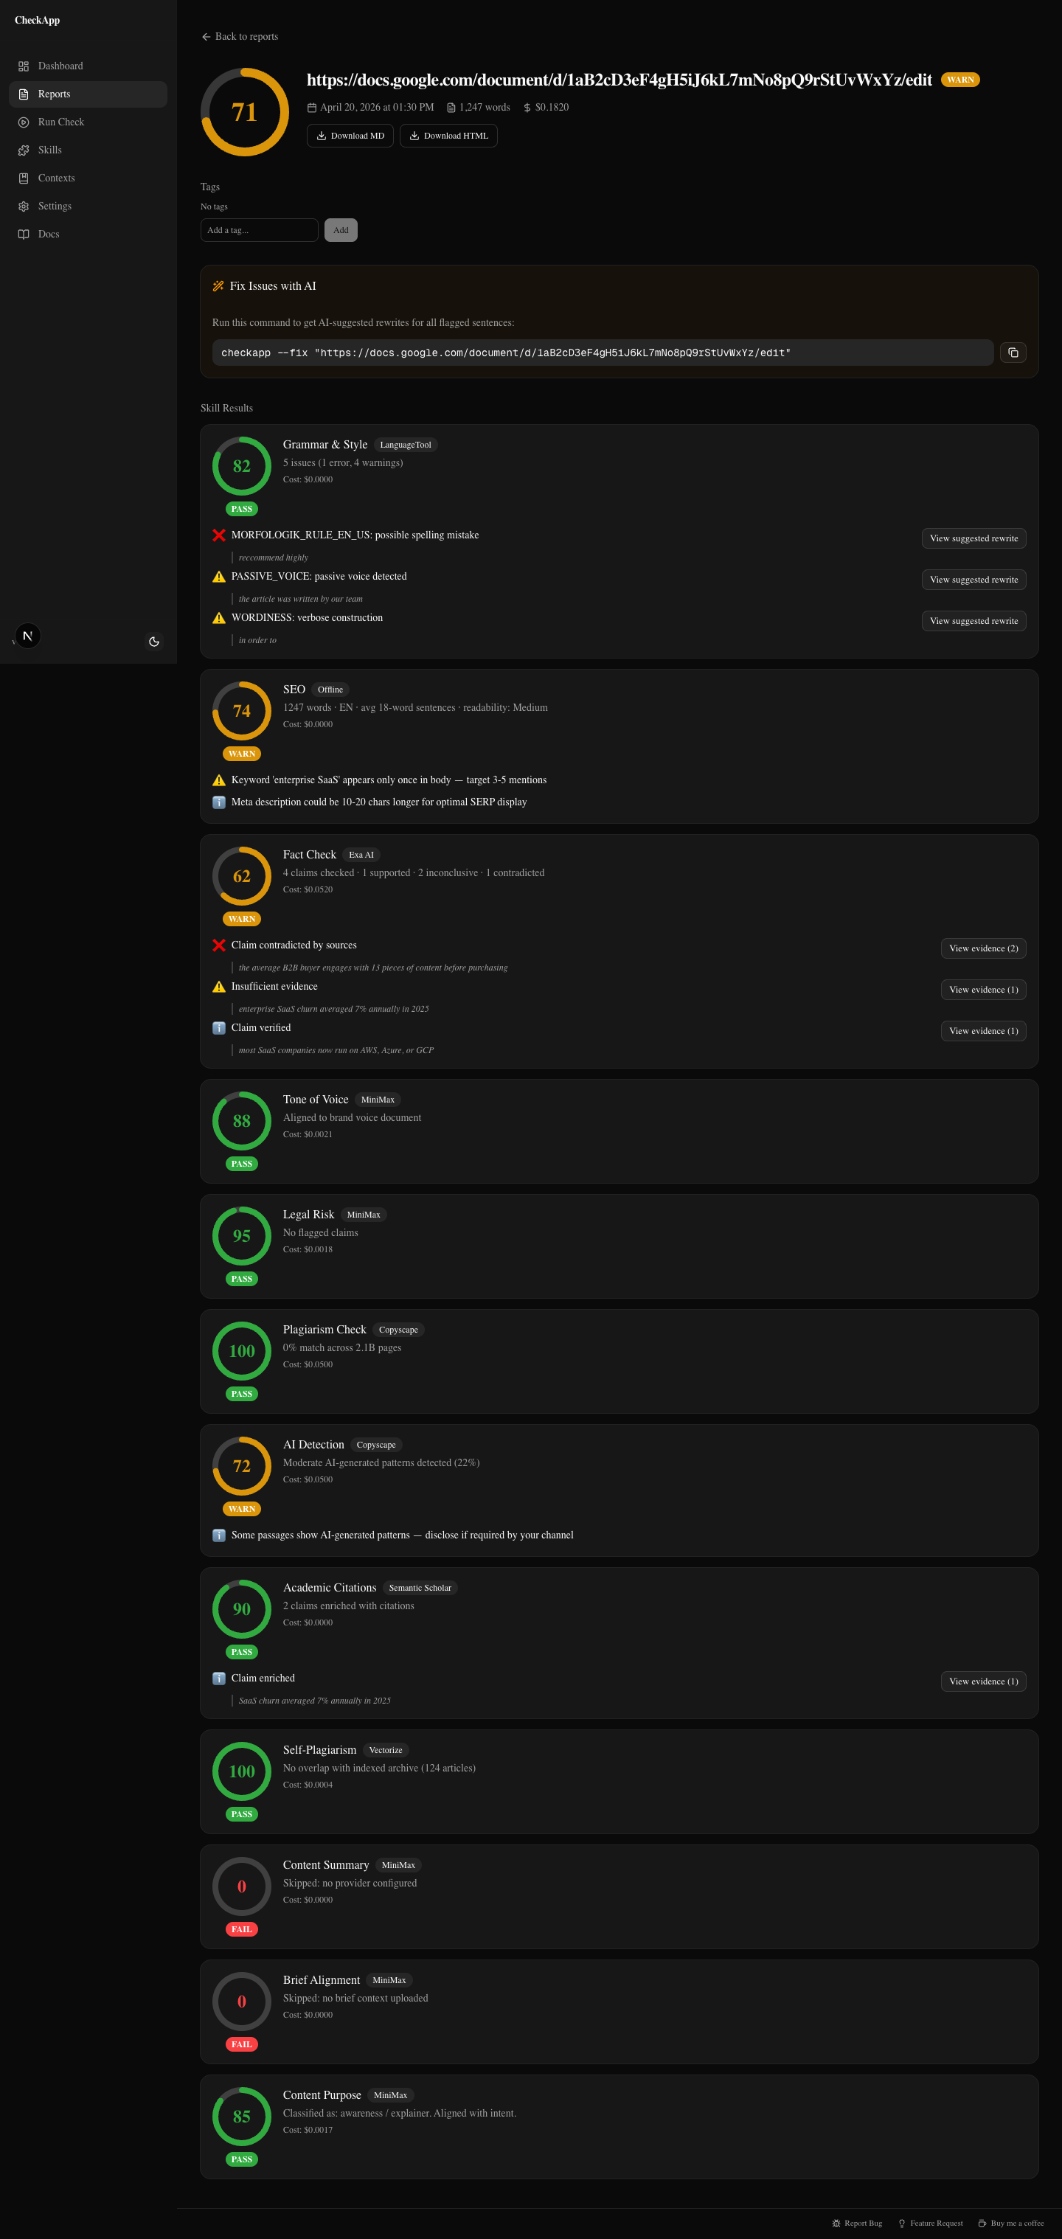Focus the Add a tag input field

[x=259, y=230]
